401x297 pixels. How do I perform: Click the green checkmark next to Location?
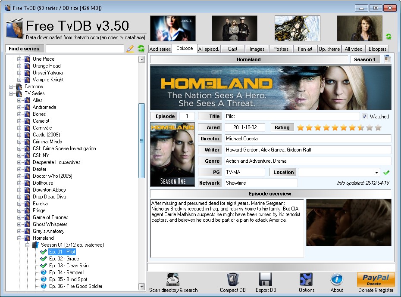pos(386,172)
